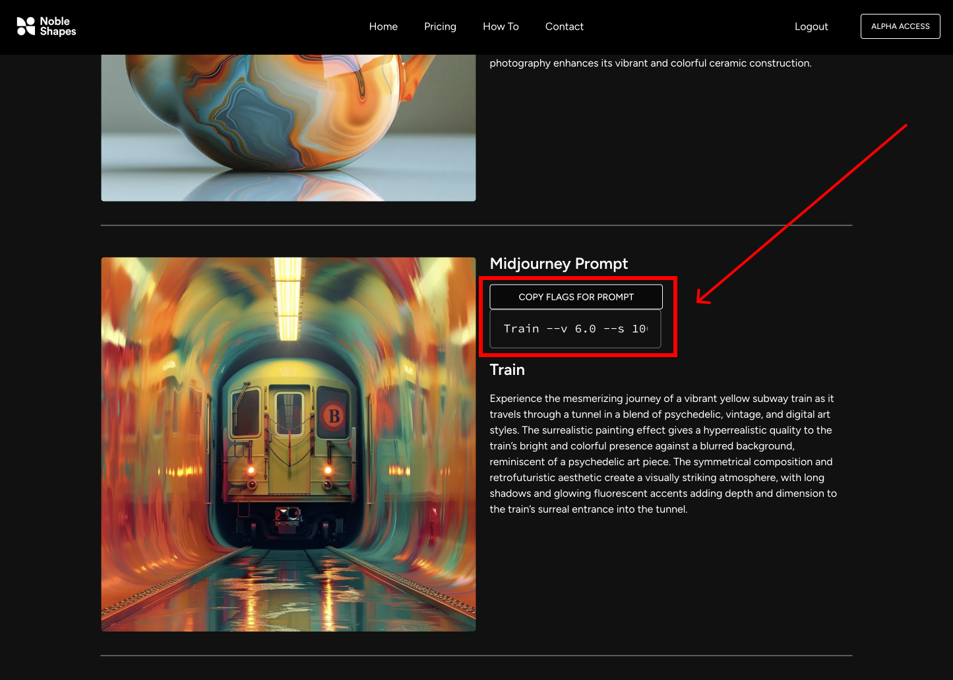Image resolution: width=953 pixels, height=680 pixels.
Task: Open the Pricing page
Action: (x=440, y=26)
